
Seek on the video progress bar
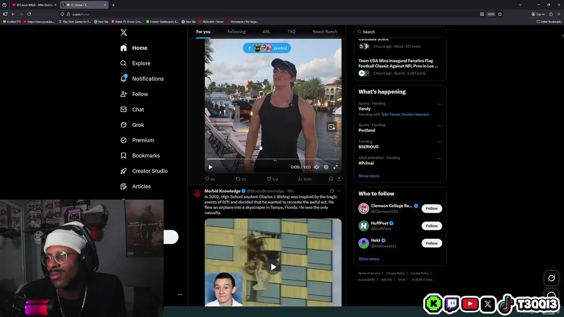tap(273, 159)
